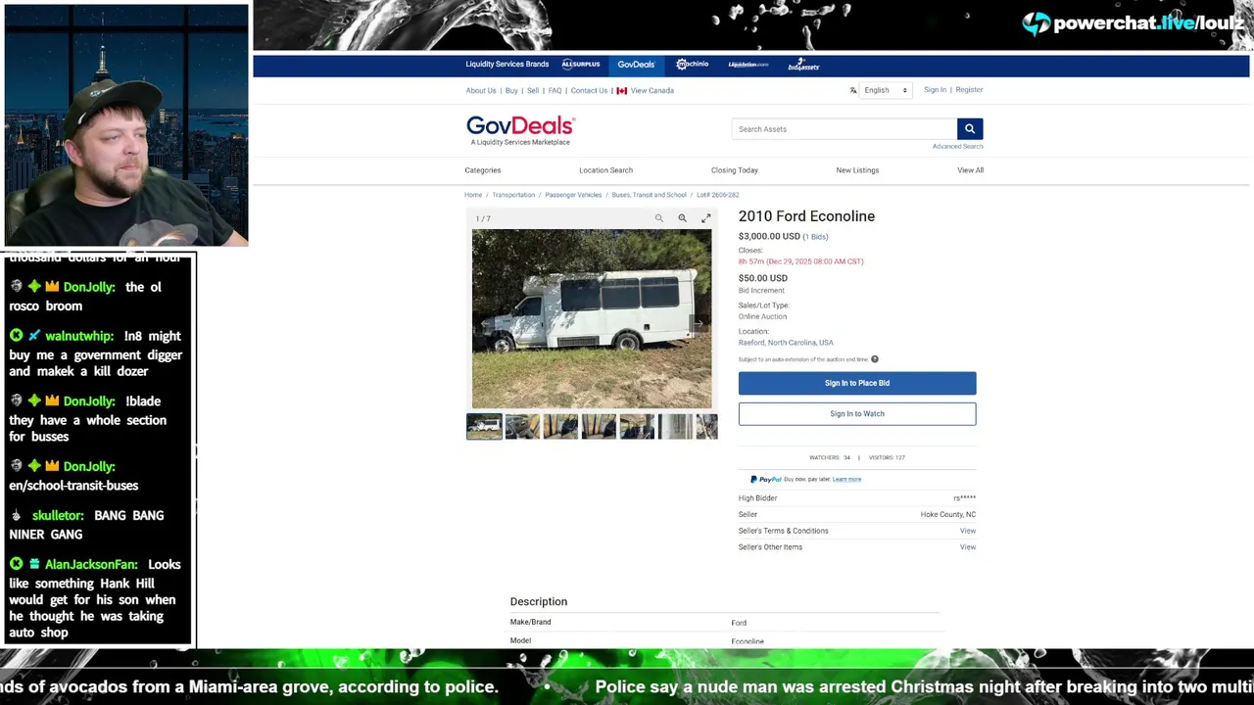This screenshot has width=1254, height=705.
Task: Click the Buy link
Action: (511, 90)
